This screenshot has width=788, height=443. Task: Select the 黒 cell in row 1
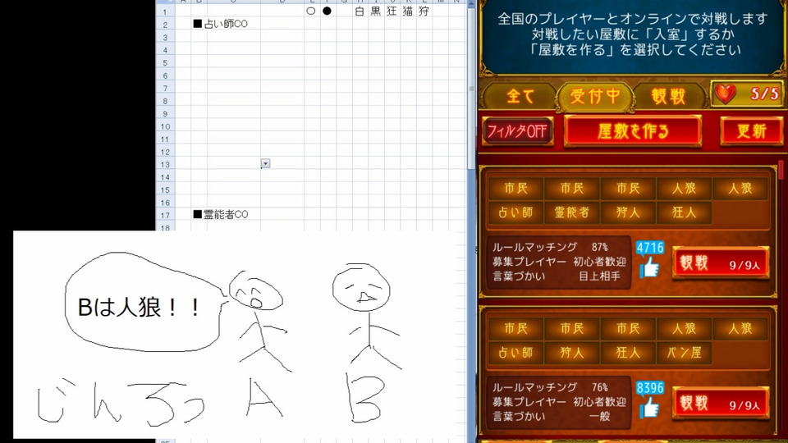(375, 11)
